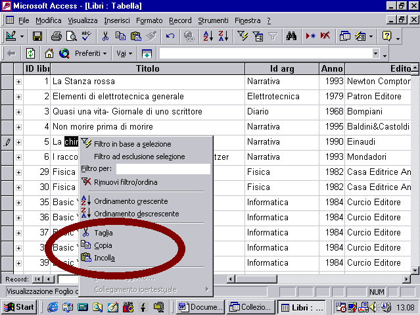Open the File menu

24,20
